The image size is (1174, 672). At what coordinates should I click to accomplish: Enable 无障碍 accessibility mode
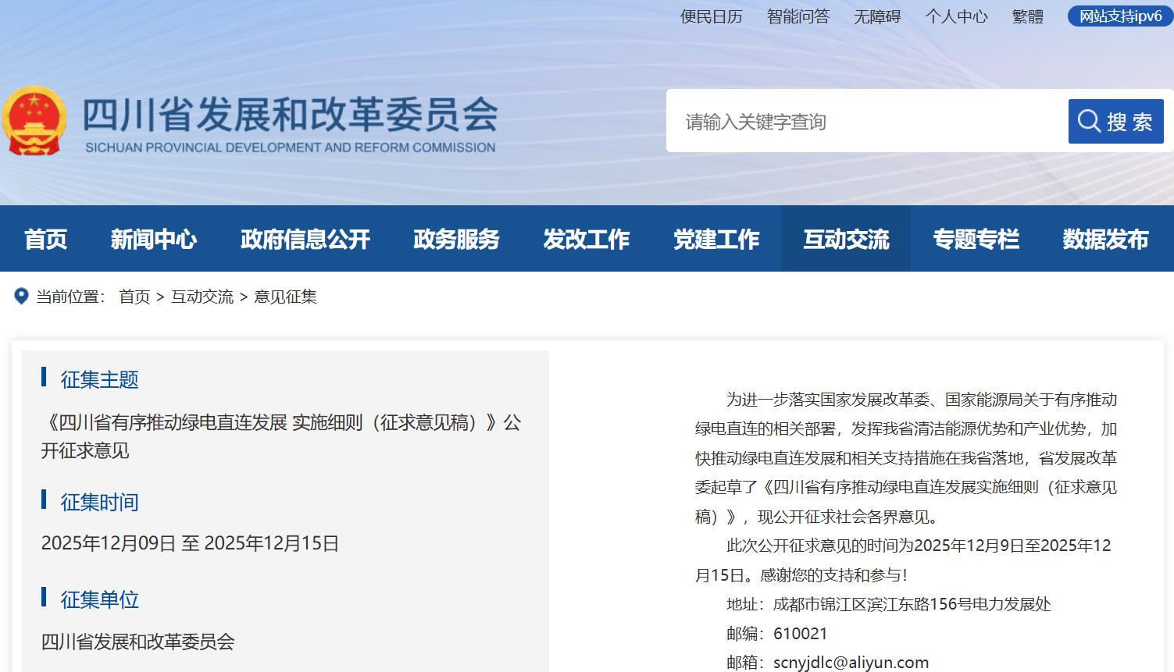pyautogui.click(x=877, y=16)
